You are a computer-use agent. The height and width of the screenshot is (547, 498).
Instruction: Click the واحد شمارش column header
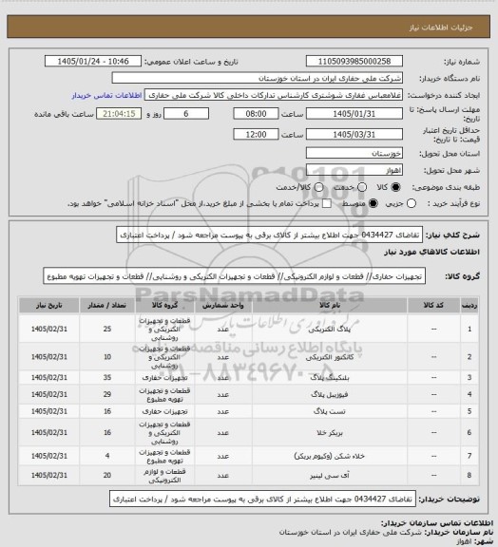click(x=222, y=305)
